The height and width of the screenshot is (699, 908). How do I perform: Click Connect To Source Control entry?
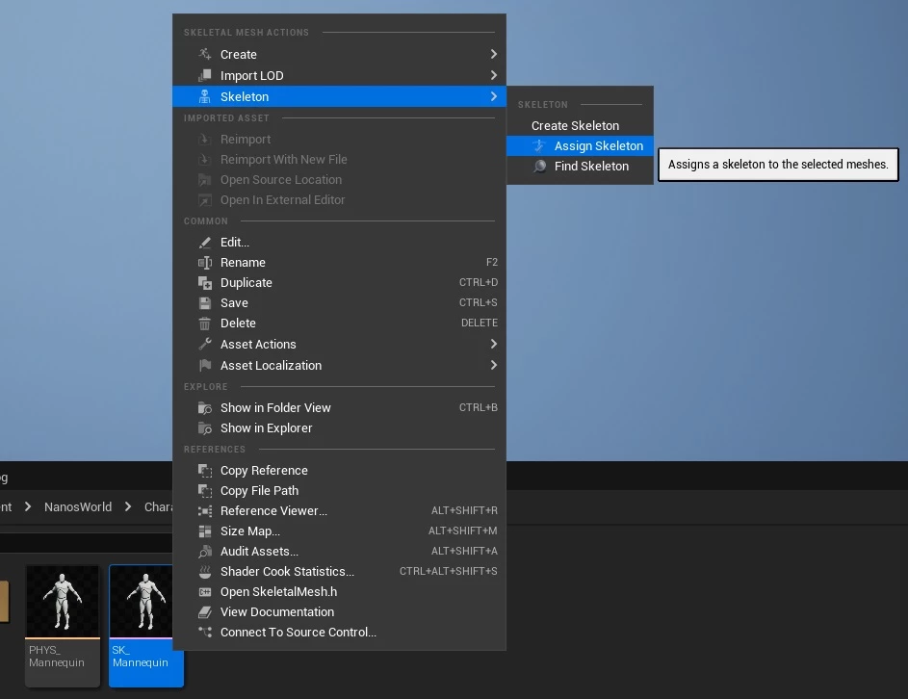point(298,633)
